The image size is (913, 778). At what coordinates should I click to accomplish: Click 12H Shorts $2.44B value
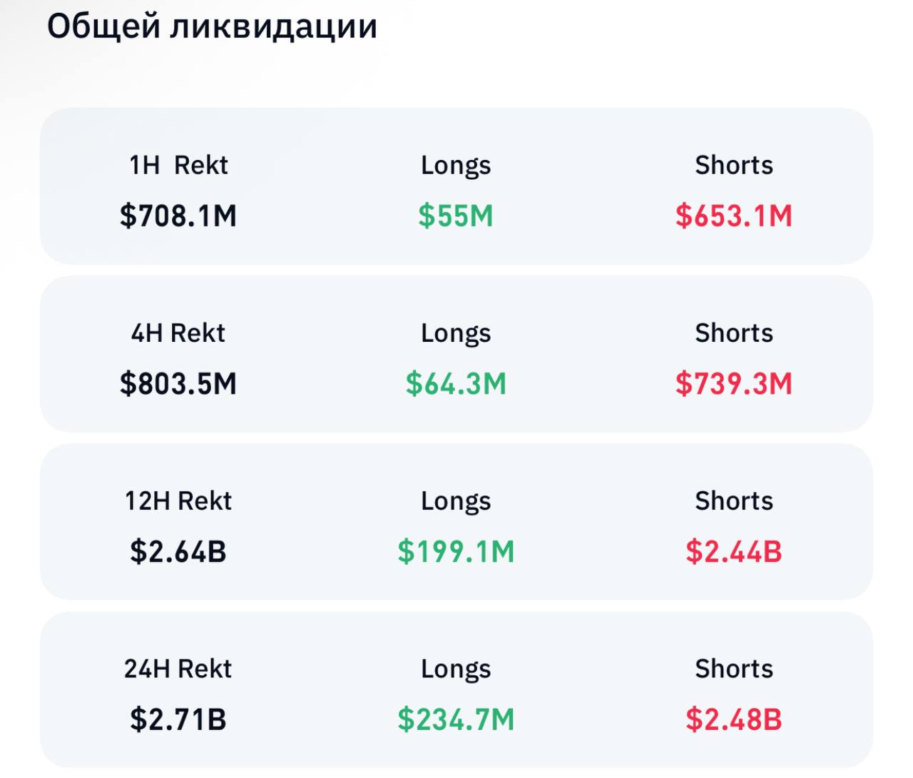(x=734, y=551)
